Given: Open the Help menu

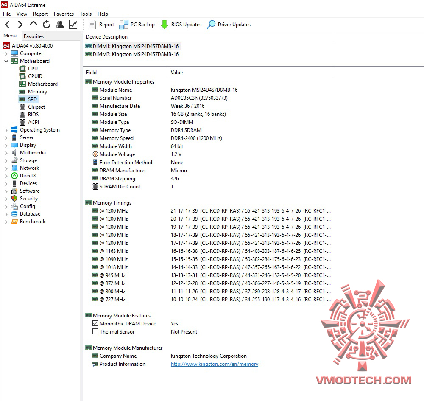Looking at the screenshot, I should pos(103,14).
